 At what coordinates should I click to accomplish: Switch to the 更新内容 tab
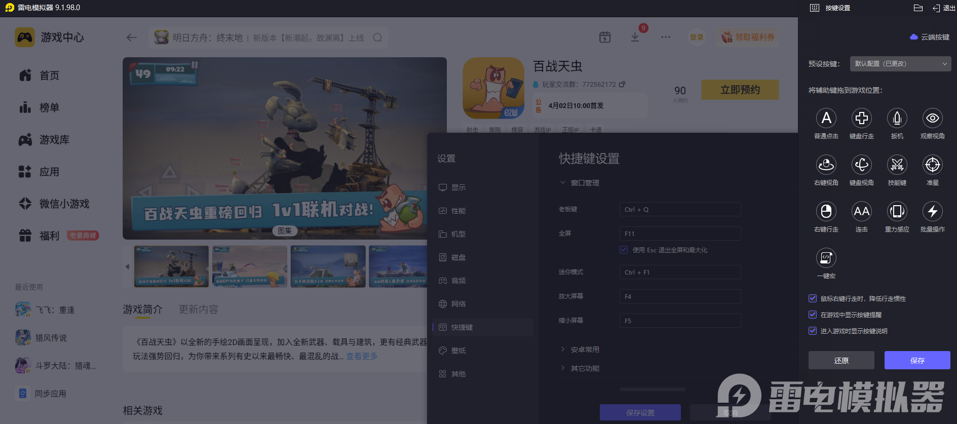coord(199,310)
